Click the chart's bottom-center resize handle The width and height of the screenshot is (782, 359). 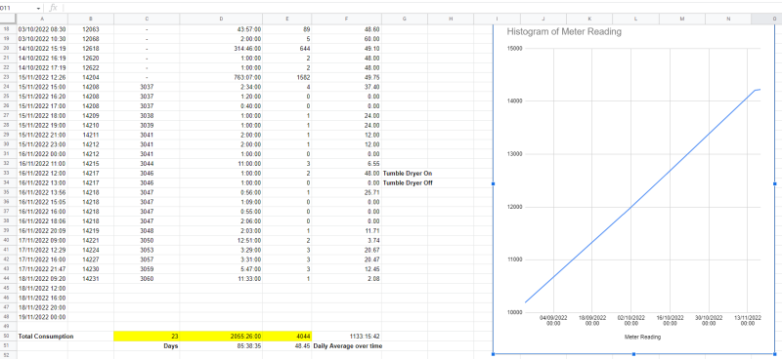coord(633,354)
